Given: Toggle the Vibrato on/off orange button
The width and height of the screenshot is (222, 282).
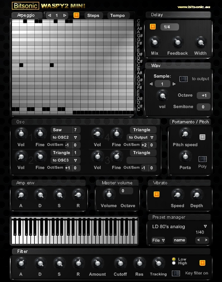Looking at the screenshot, I should click(157, 194).
